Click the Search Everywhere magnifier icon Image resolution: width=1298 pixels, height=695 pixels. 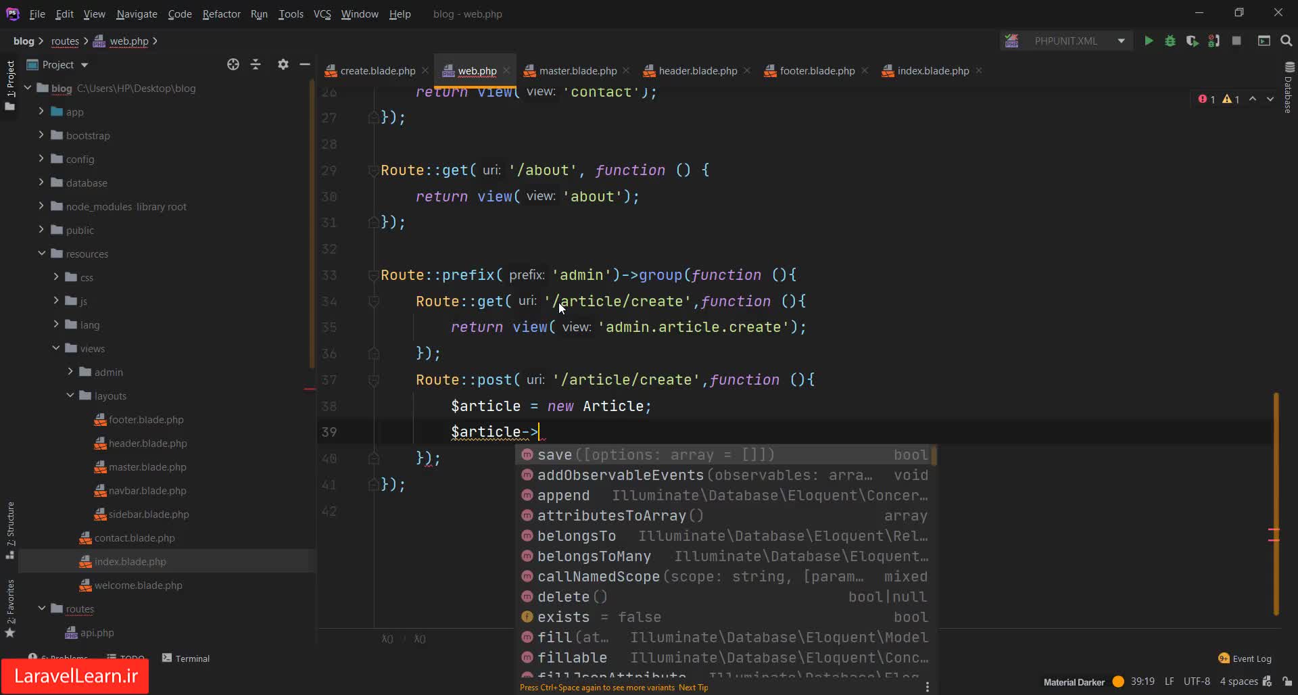tap(1287, 41)
